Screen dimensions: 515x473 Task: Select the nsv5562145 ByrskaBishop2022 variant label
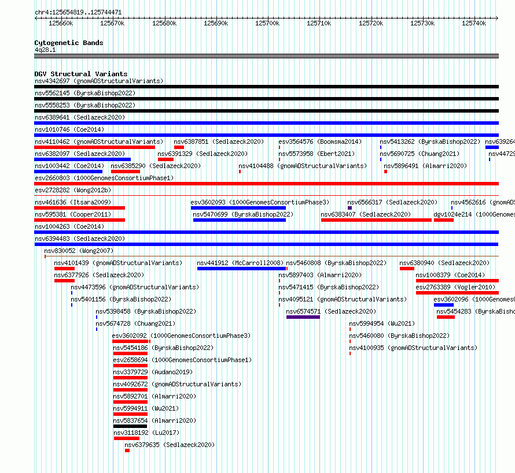85,93
